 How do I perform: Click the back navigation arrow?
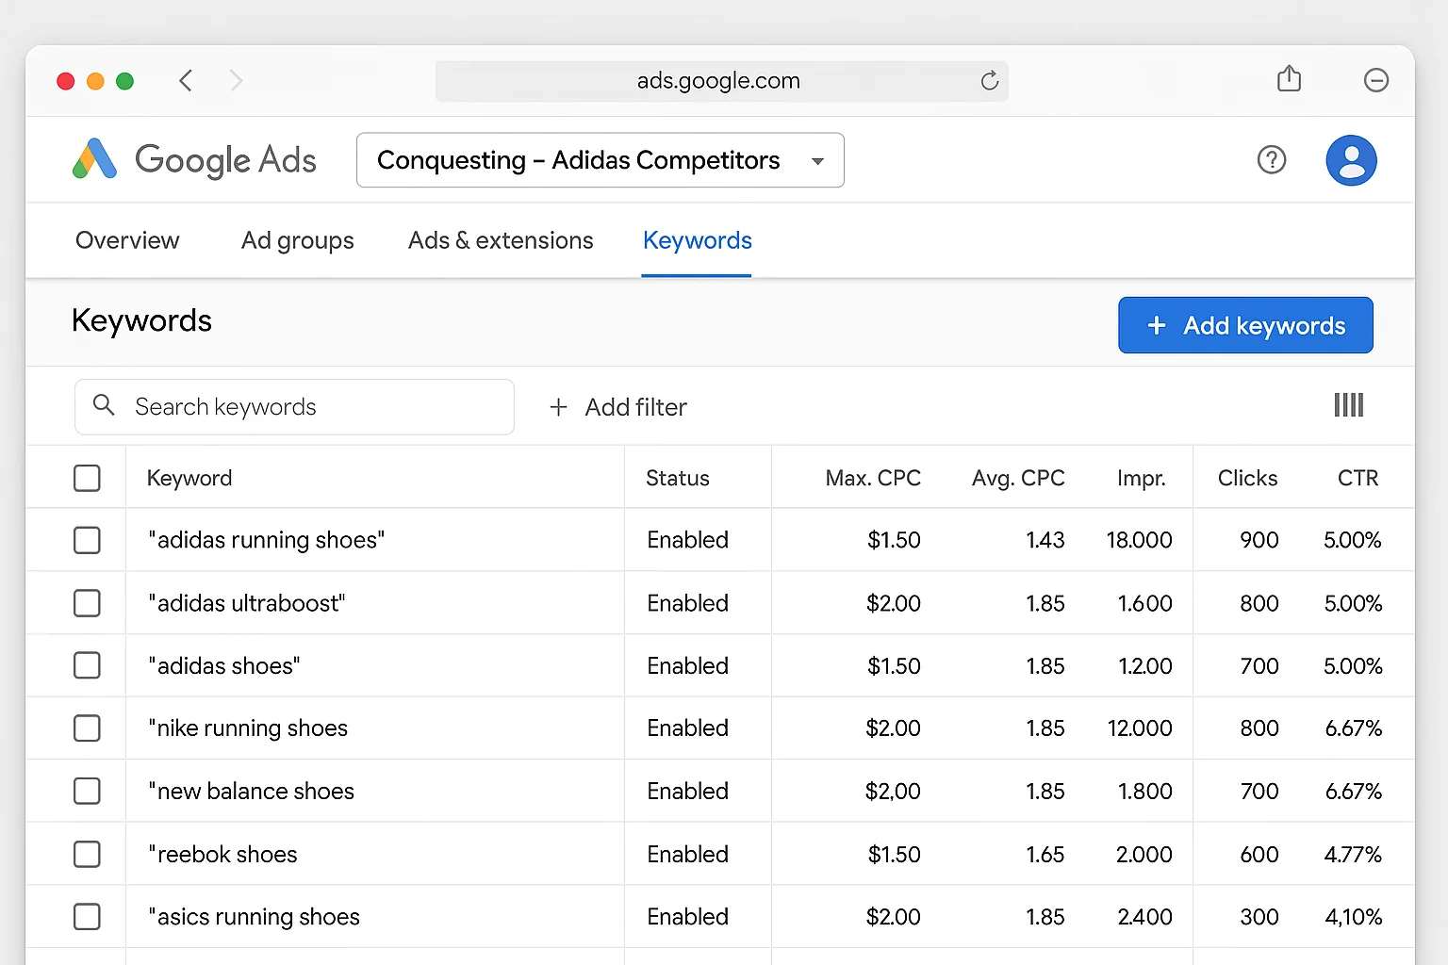pos(186,81)
